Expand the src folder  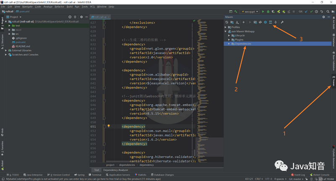tap(9, 34)
